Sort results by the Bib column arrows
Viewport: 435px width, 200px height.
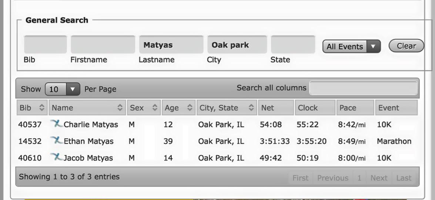click(42, 108)
